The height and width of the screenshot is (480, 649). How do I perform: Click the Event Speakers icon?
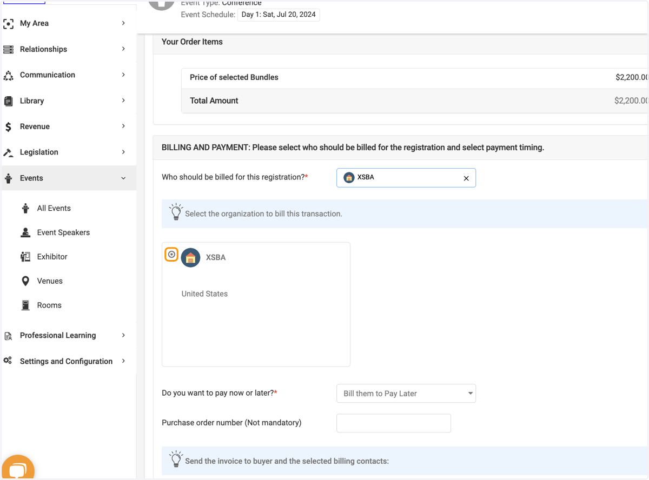coord(25,232)
